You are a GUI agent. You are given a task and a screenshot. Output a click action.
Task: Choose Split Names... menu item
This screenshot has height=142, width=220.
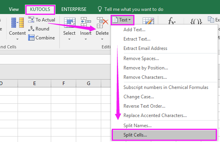(x=164, y=126)
